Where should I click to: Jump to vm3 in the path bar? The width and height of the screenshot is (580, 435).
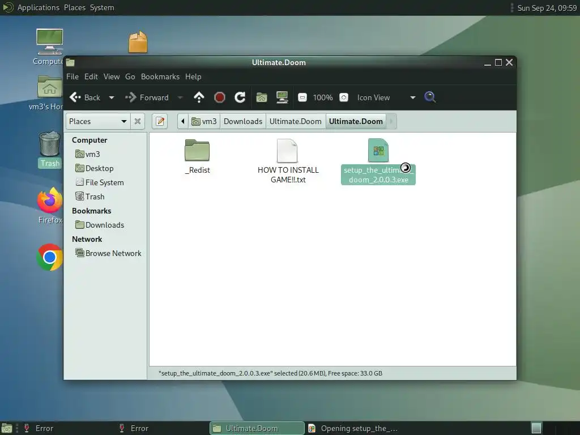(204, 121)
